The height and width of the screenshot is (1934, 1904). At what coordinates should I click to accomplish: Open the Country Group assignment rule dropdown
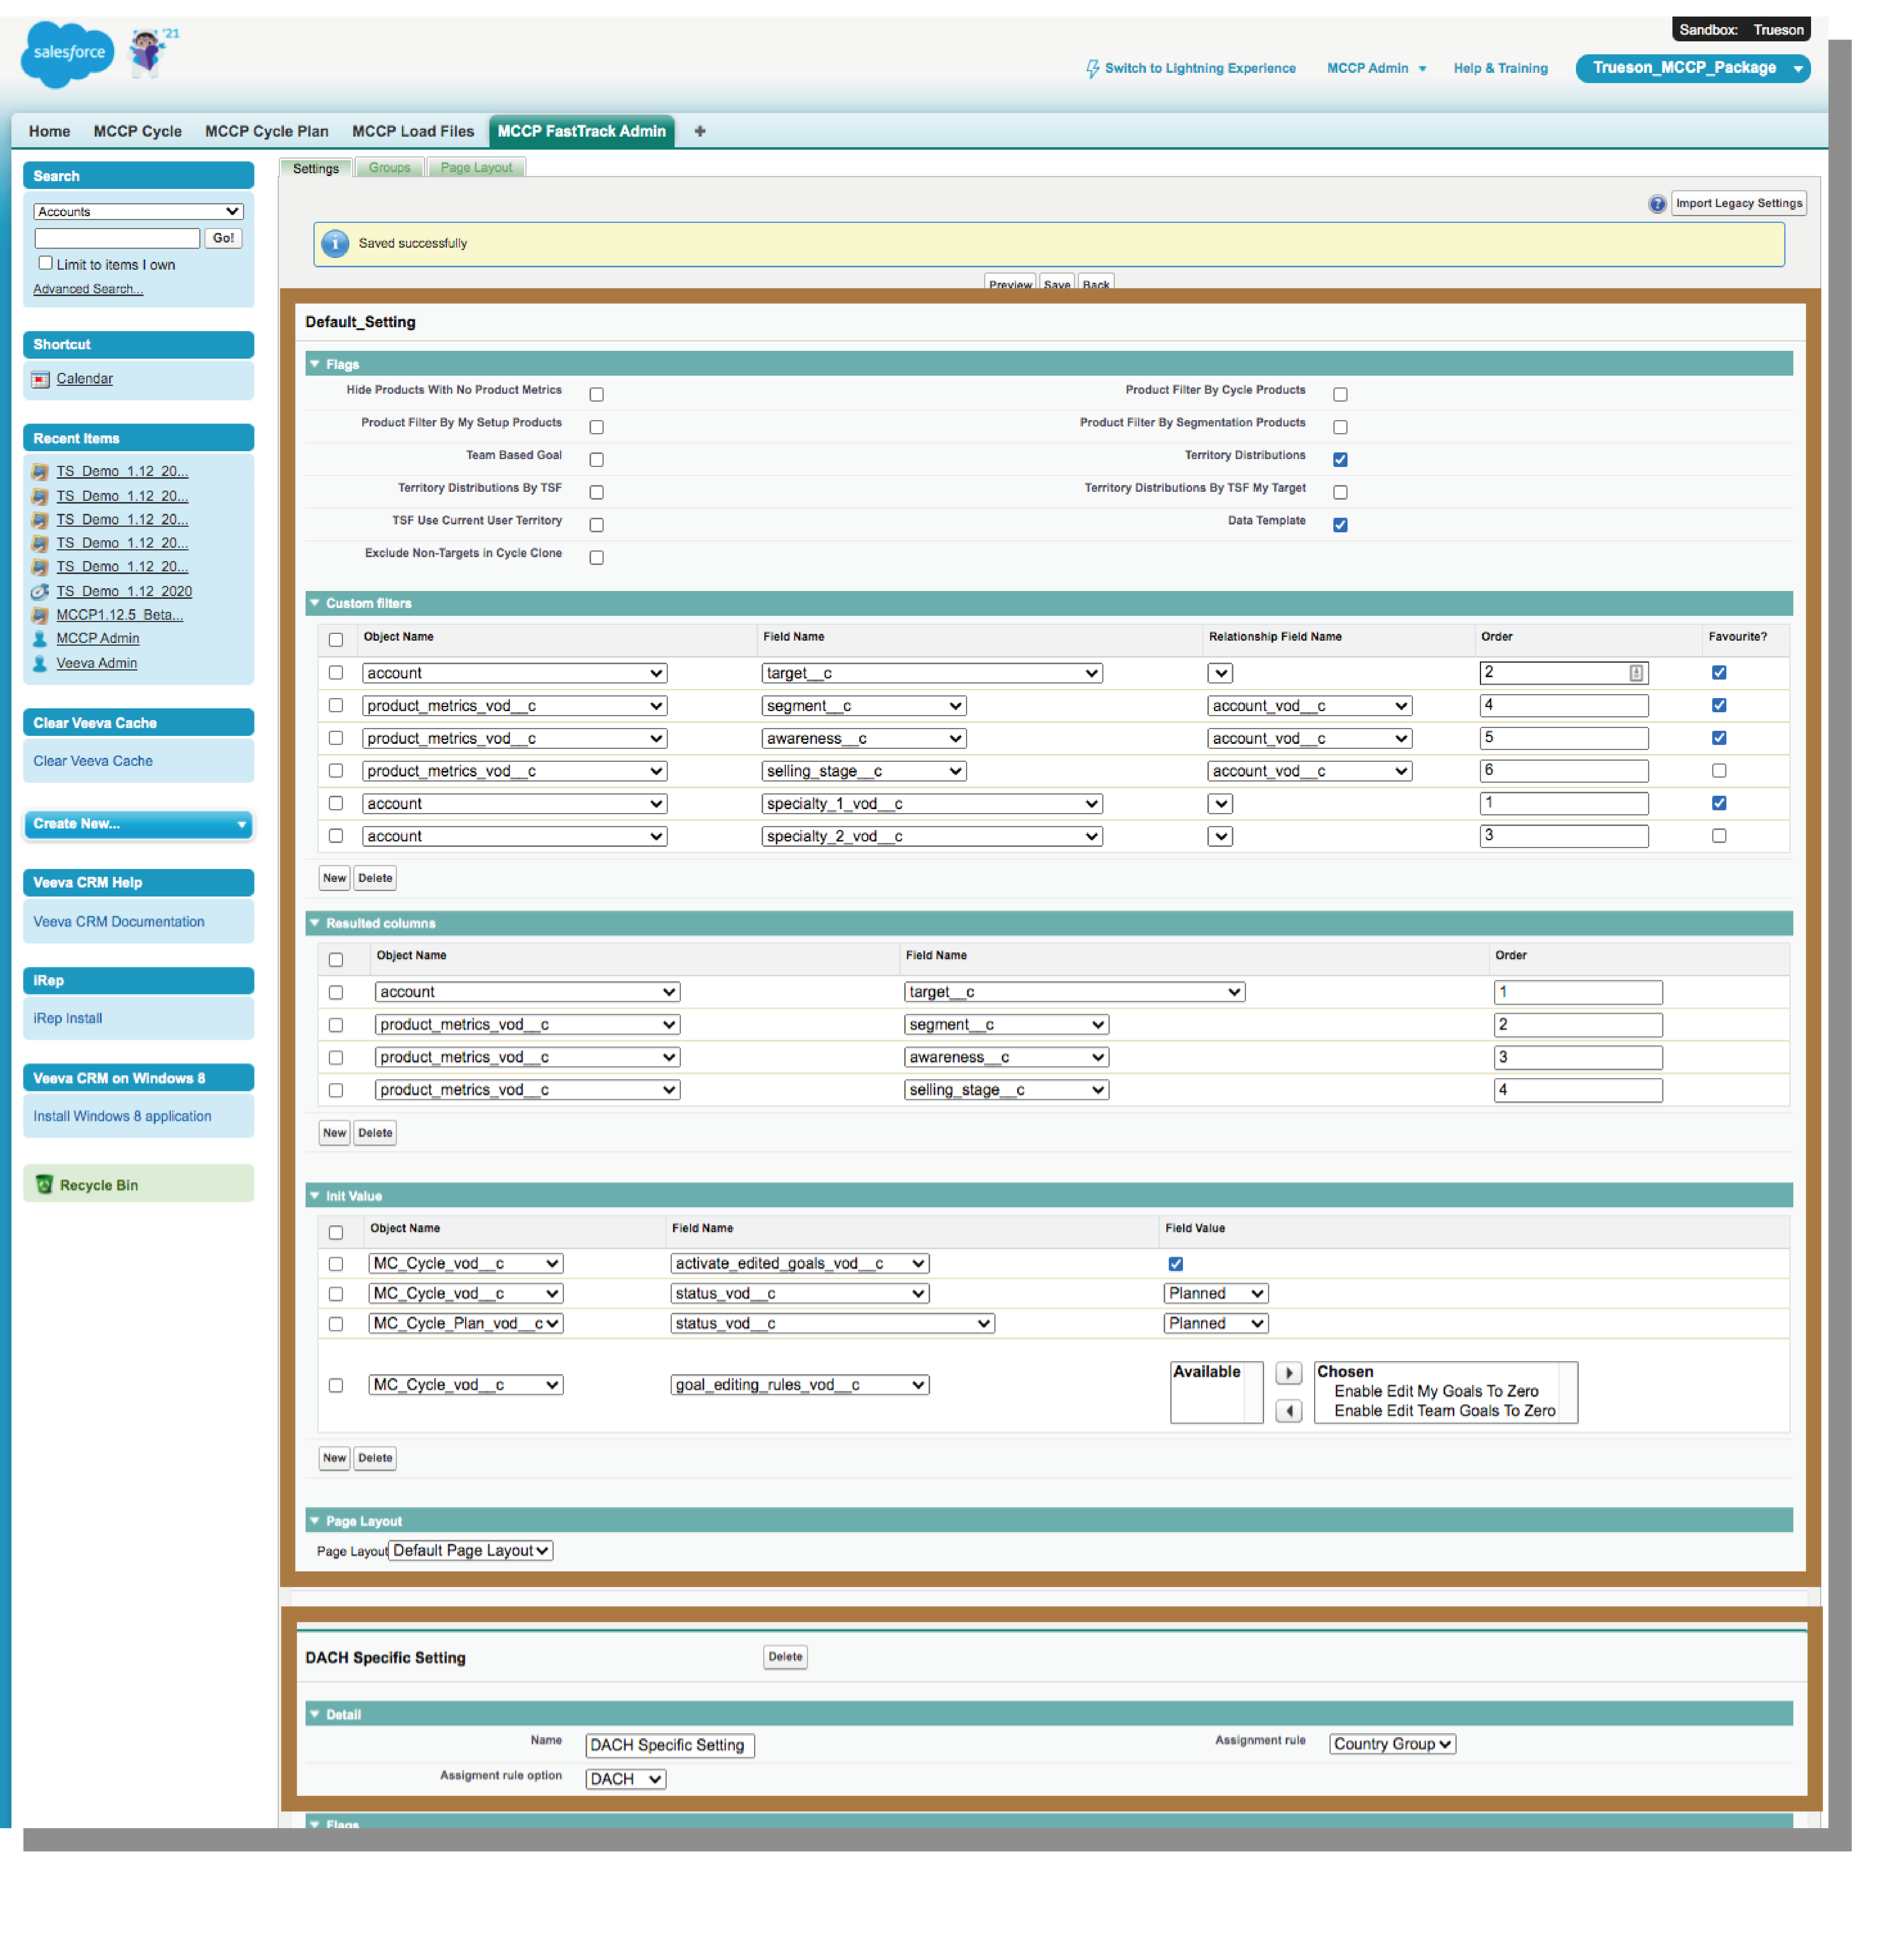1392,1744
